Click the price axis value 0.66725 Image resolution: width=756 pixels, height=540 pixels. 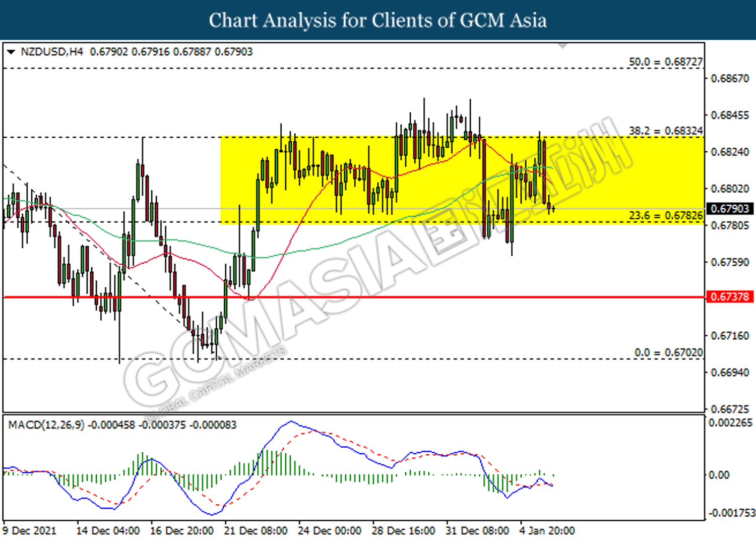pyautogui.click(x=730, y=408)
